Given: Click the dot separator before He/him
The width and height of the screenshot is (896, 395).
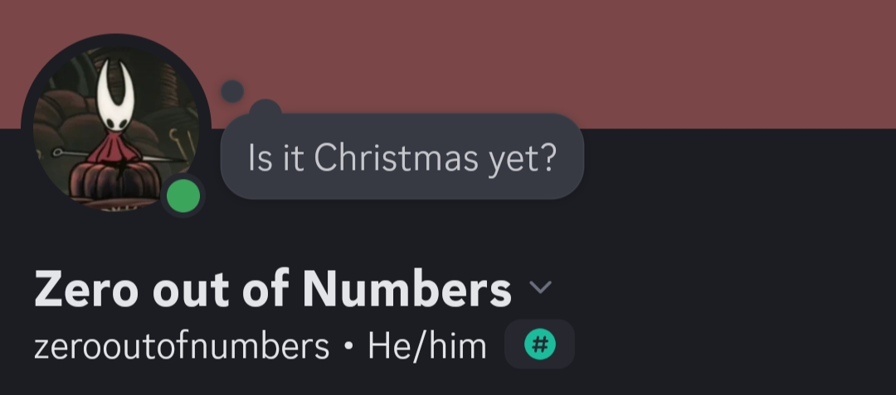Looking at the screenshot, I should pyautogui.click(x=348, y=346).
